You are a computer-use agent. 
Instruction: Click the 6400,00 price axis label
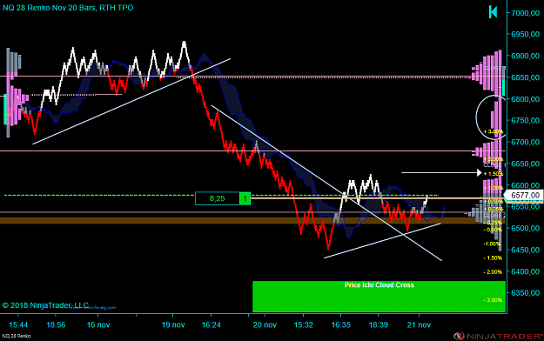pos(525,271)
